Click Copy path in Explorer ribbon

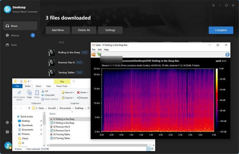click(48, 95)
